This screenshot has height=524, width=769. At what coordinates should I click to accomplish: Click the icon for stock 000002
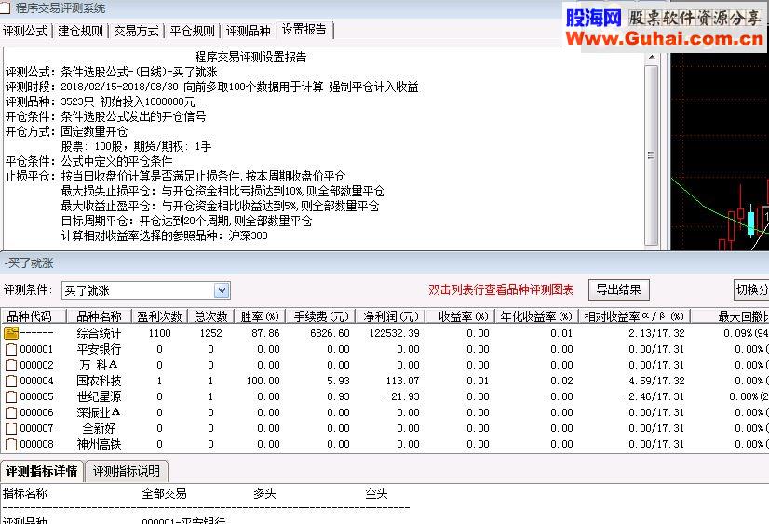[11, 365]
